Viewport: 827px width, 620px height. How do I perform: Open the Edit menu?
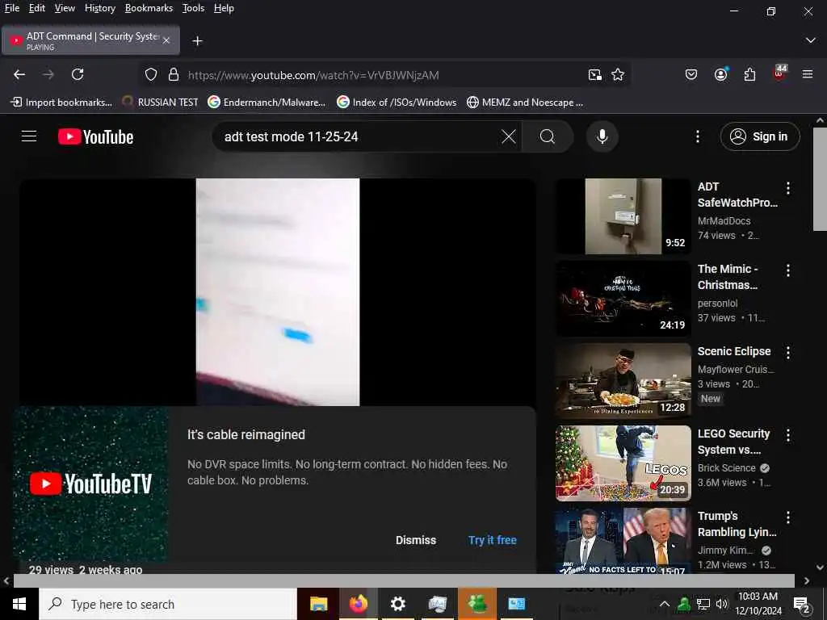click(37, 8)
